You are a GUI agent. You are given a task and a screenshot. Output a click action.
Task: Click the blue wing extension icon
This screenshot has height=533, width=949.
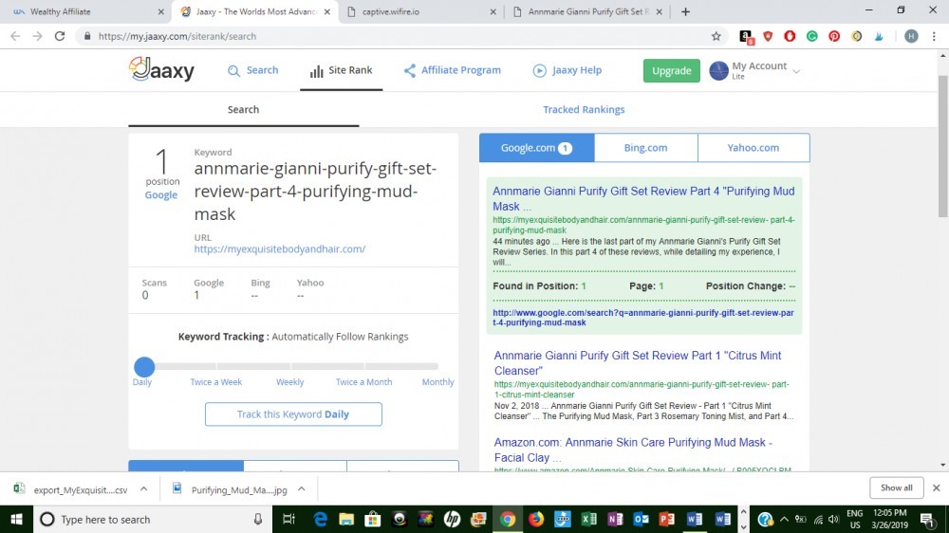[x=879, y=36]
